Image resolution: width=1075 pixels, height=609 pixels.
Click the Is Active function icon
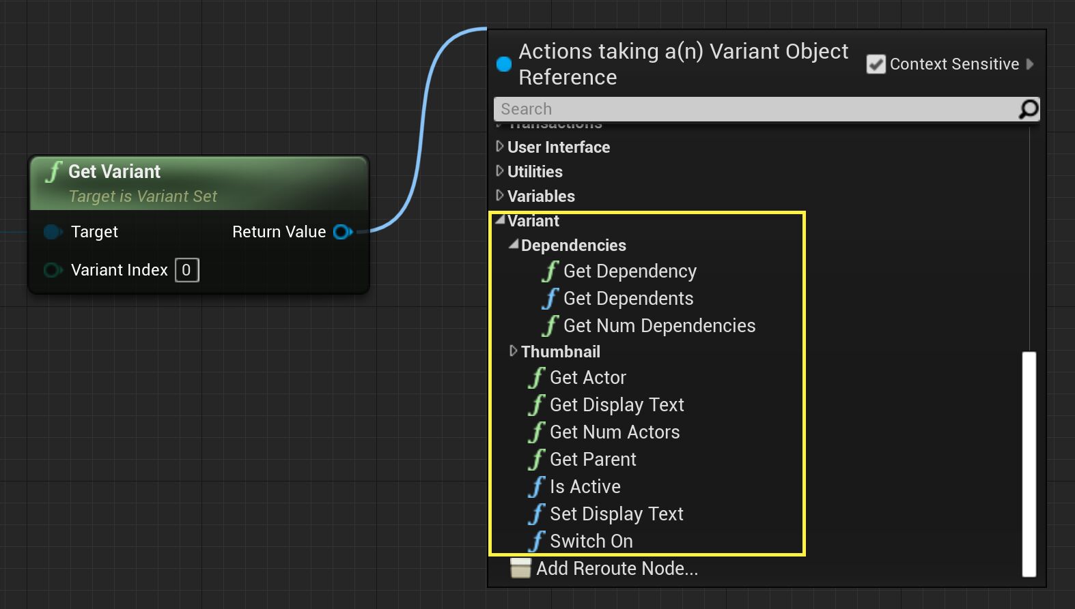pyautogui.click(x=537, y=487)
